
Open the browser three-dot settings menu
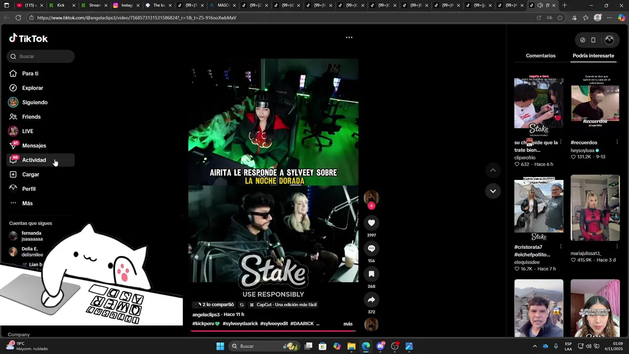(609, 18)
